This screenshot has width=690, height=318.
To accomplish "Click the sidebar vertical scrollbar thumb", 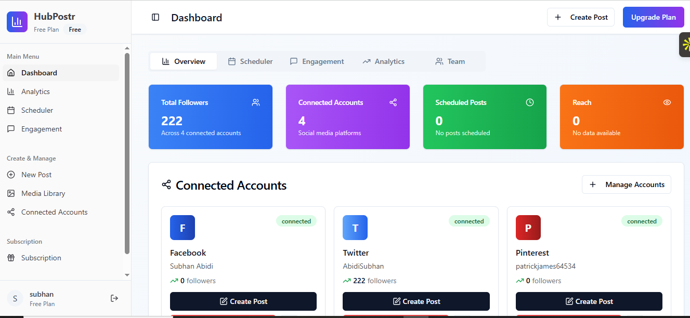I will point(127,153).
